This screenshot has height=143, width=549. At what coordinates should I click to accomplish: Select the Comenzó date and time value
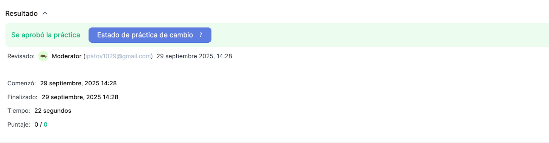[x=78, y=83]
